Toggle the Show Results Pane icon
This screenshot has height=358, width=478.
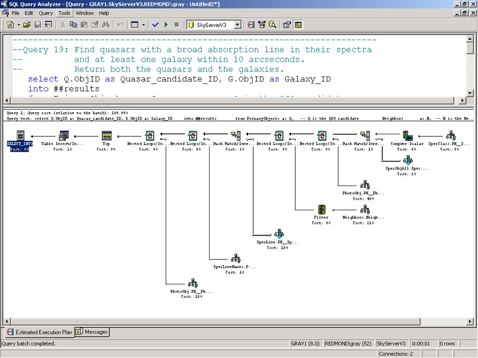tap(298, 25)
